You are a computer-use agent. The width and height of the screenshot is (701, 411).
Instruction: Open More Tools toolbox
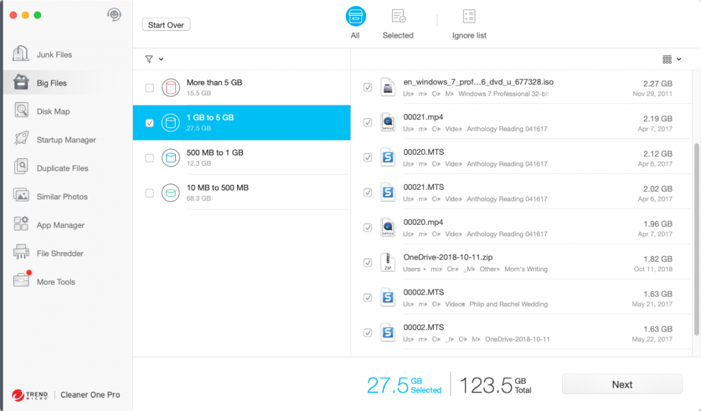(x=22, y=282)
